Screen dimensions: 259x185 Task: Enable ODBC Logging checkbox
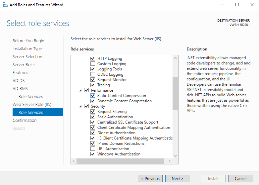point(93,74)
